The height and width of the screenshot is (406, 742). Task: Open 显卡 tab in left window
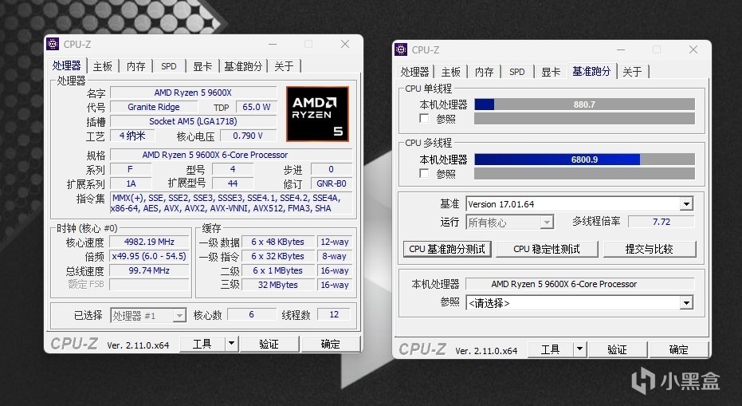point(202,66)
